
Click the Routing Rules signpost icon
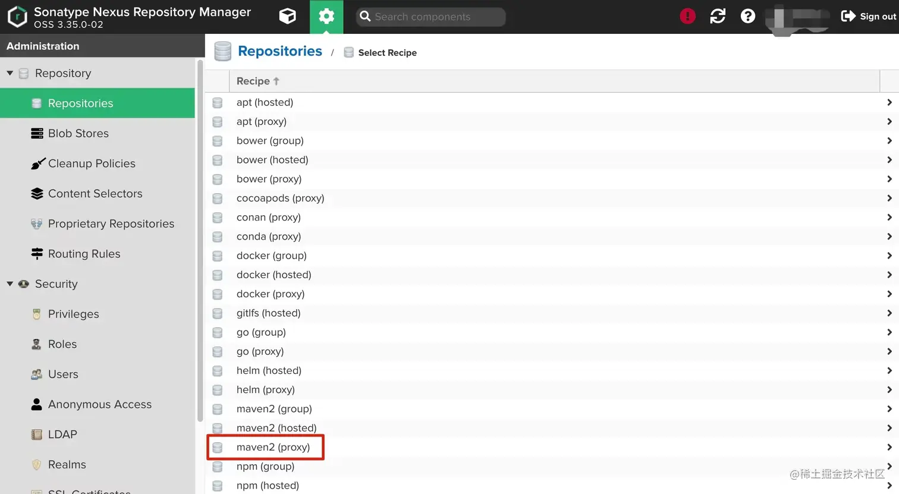[37, 254]
